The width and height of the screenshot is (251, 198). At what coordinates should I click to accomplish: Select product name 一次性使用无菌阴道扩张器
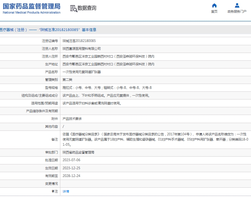82,72
